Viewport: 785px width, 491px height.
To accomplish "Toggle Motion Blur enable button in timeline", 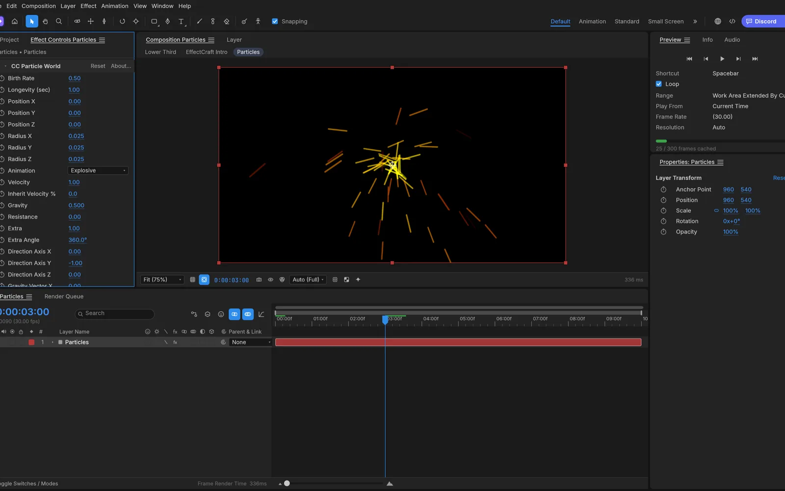I will (248, 314).
